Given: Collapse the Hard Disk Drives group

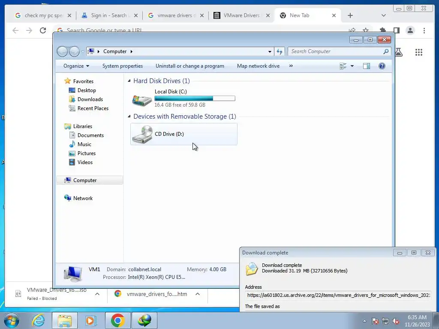Looking at the screenshot, I should tap(129, 81).
